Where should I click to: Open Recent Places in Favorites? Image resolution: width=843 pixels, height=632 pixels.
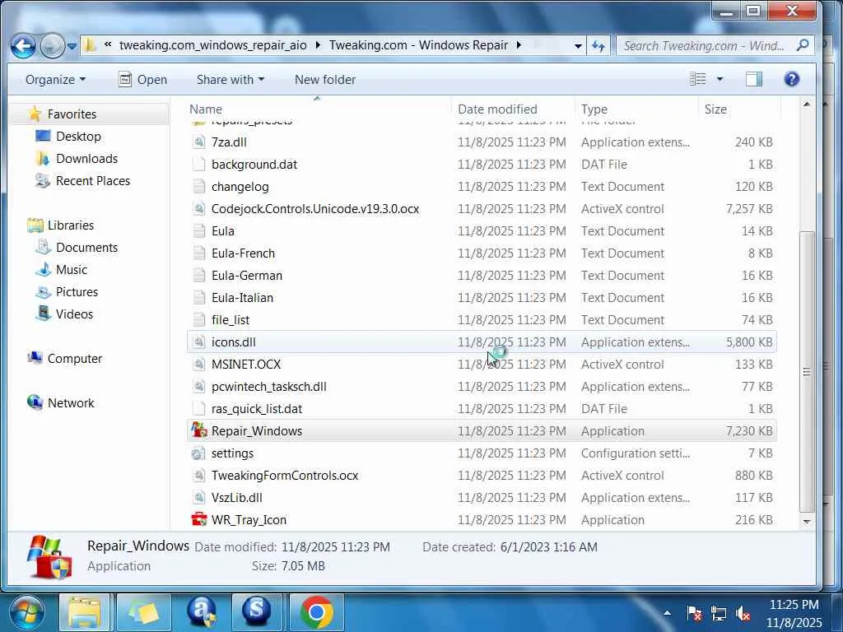pos(92,180)
